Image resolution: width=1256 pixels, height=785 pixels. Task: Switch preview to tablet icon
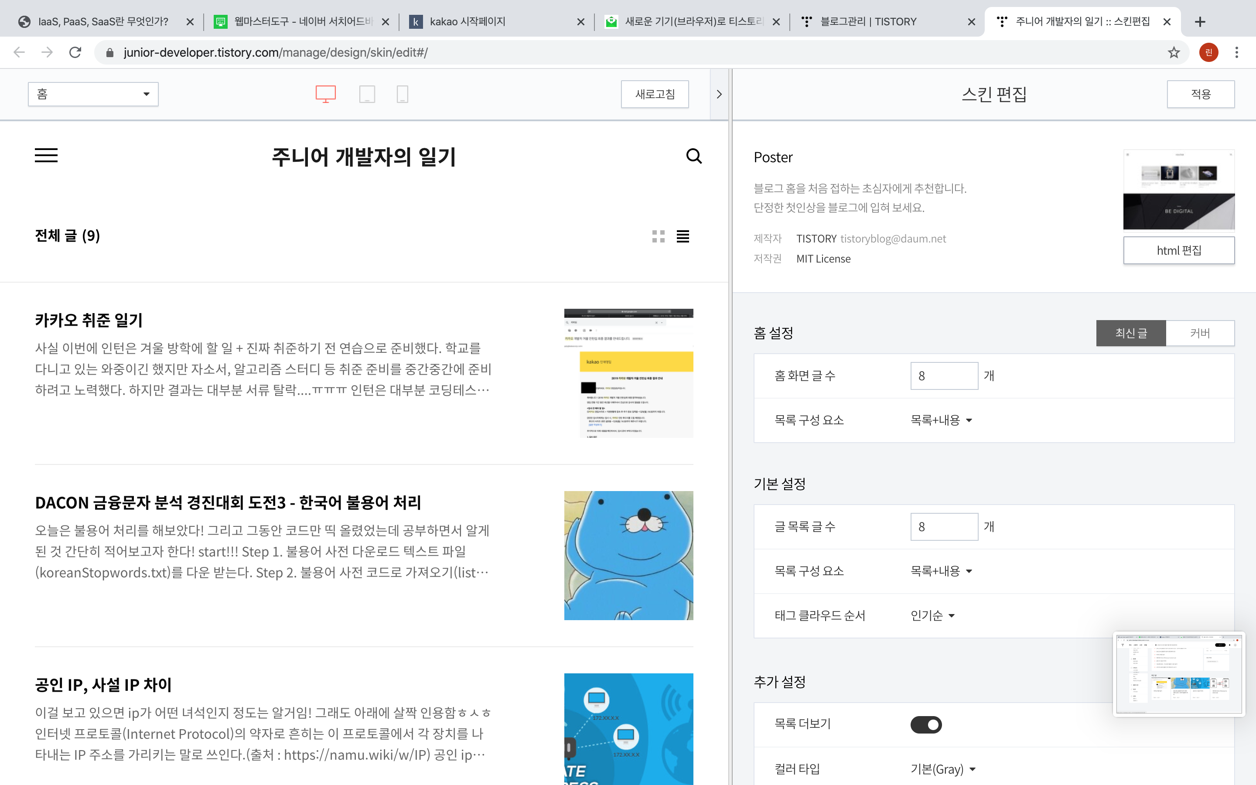367,94
